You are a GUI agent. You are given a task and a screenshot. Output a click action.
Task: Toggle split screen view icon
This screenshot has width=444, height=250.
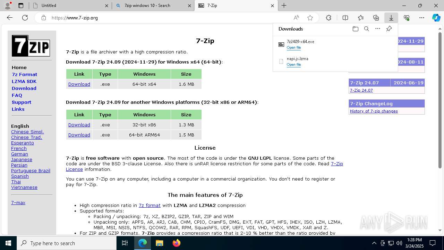345,18
